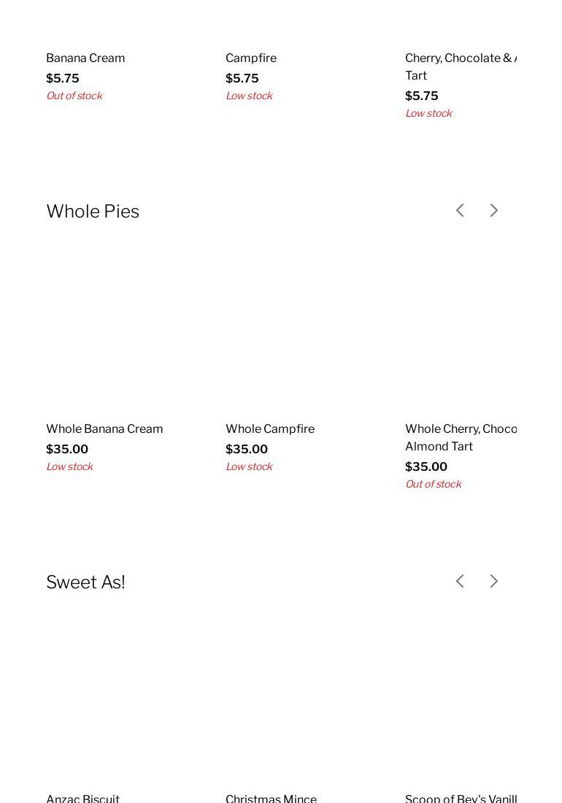Open the Campfire pie product
Viewport: 562px width, 803px height.
pyautogui.click(x=251, y=58)
